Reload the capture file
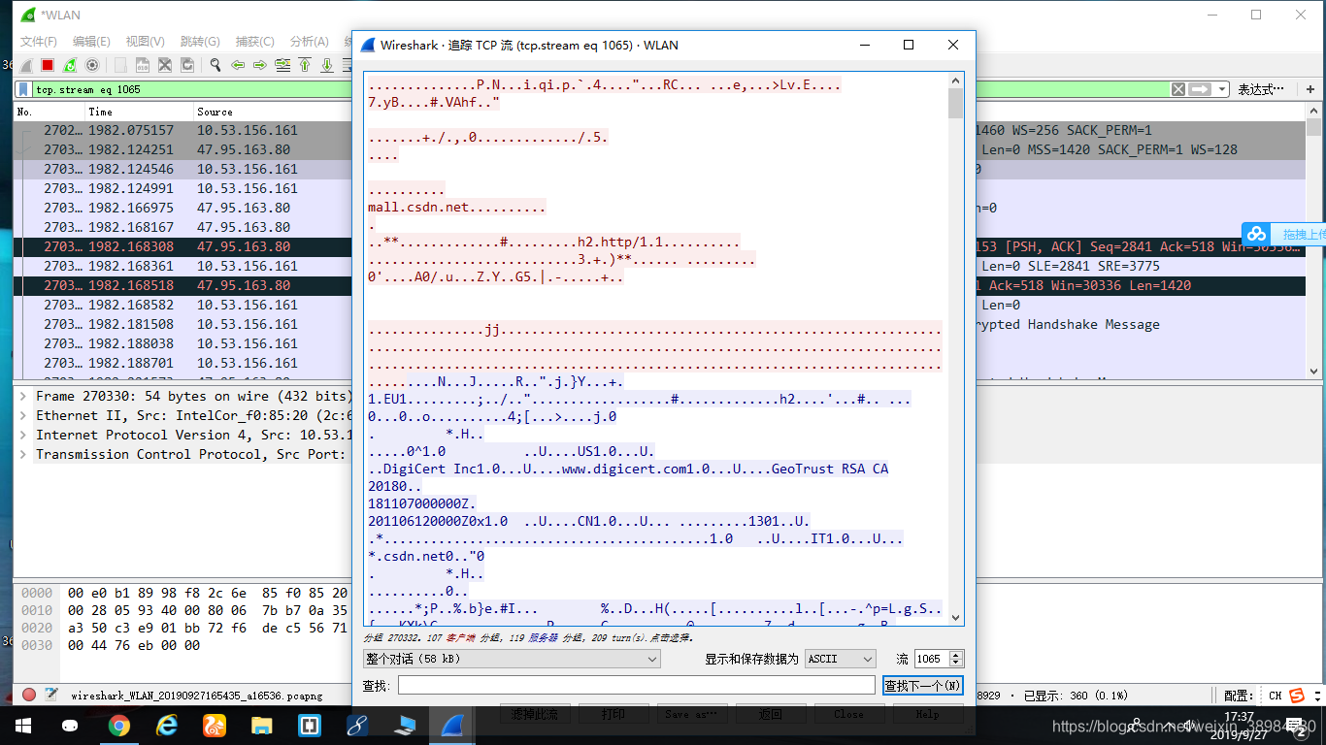Screen dimensions: 1326x745 click(x=187, y=65)
